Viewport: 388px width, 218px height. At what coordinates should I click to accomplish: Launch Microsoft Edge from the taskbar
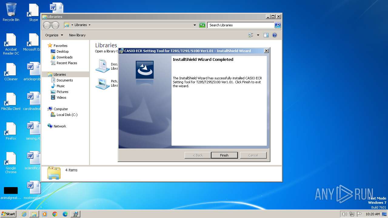(x=65, y=214)
